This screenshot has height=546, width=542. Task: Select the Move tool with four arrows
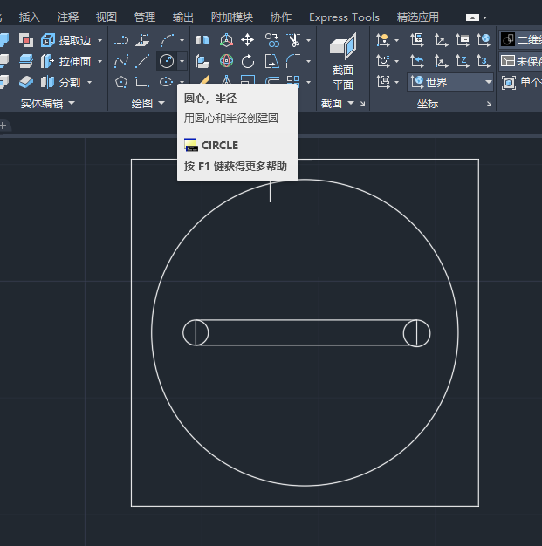(x=248, y=40)
